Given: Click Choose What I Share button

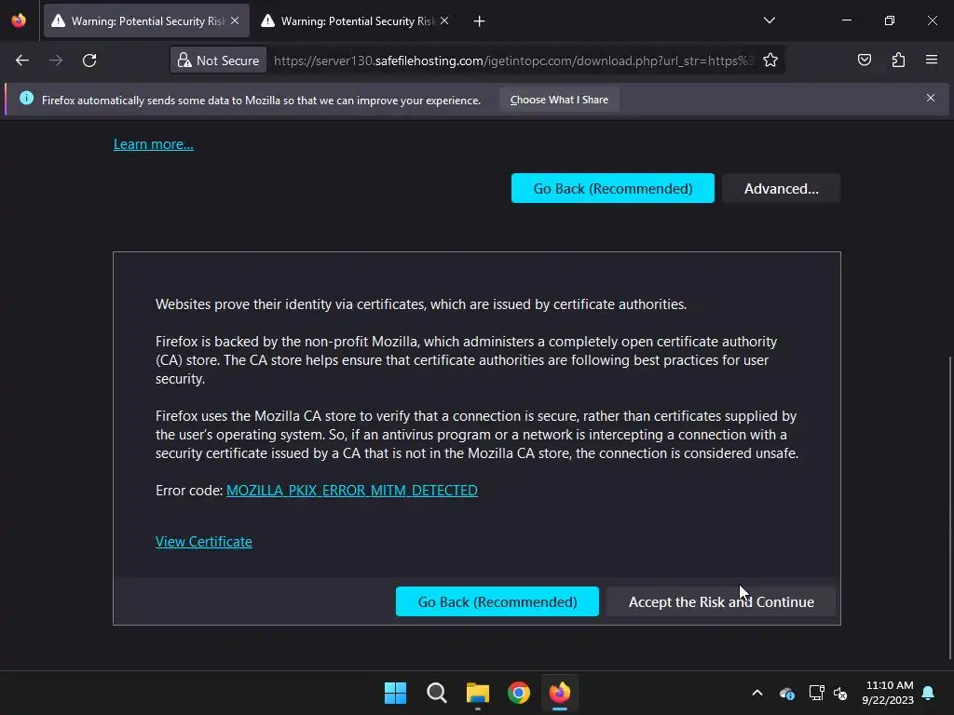Looking at the screenshot, I should [559, 100].
